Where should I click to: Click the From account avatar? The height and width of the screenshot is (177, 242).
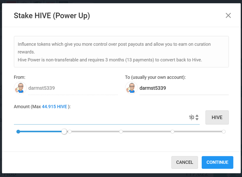[x=20, y=88]
